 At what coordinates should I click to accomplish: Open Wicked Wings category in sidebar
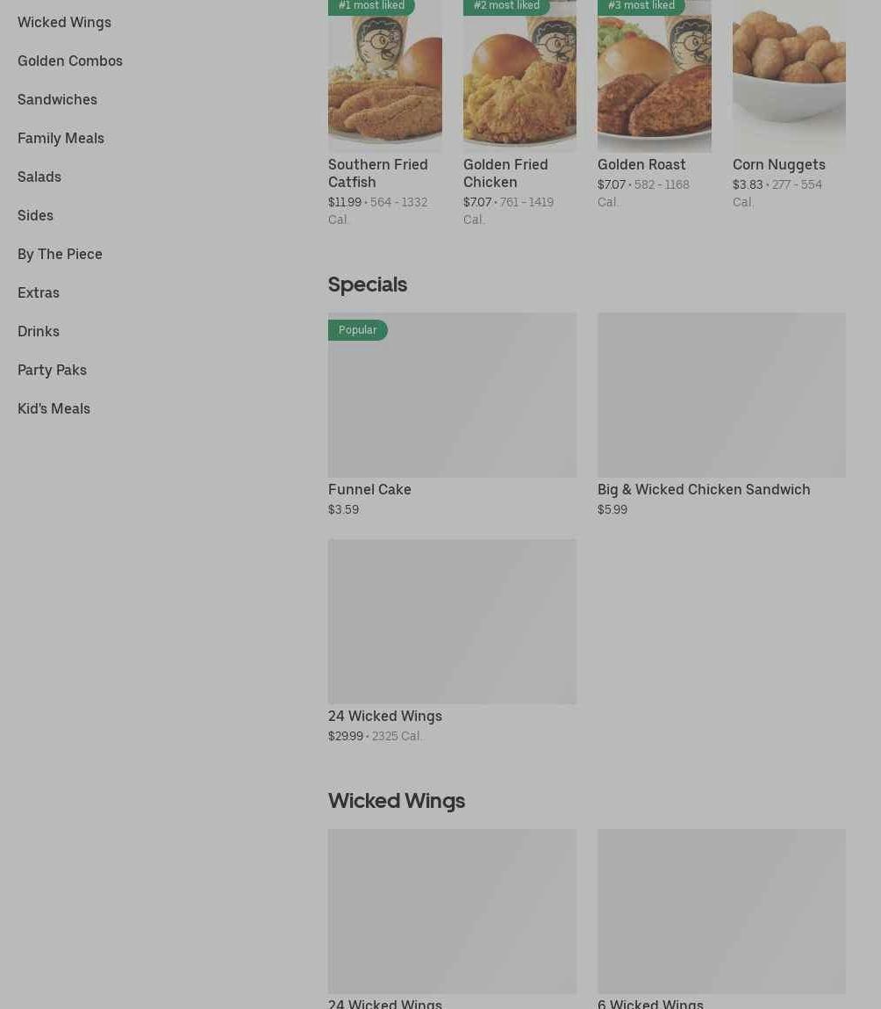pyautogui.click(x=64, y=22)
